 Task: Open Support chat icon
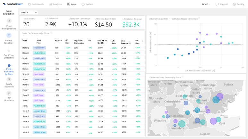point(217,4)
